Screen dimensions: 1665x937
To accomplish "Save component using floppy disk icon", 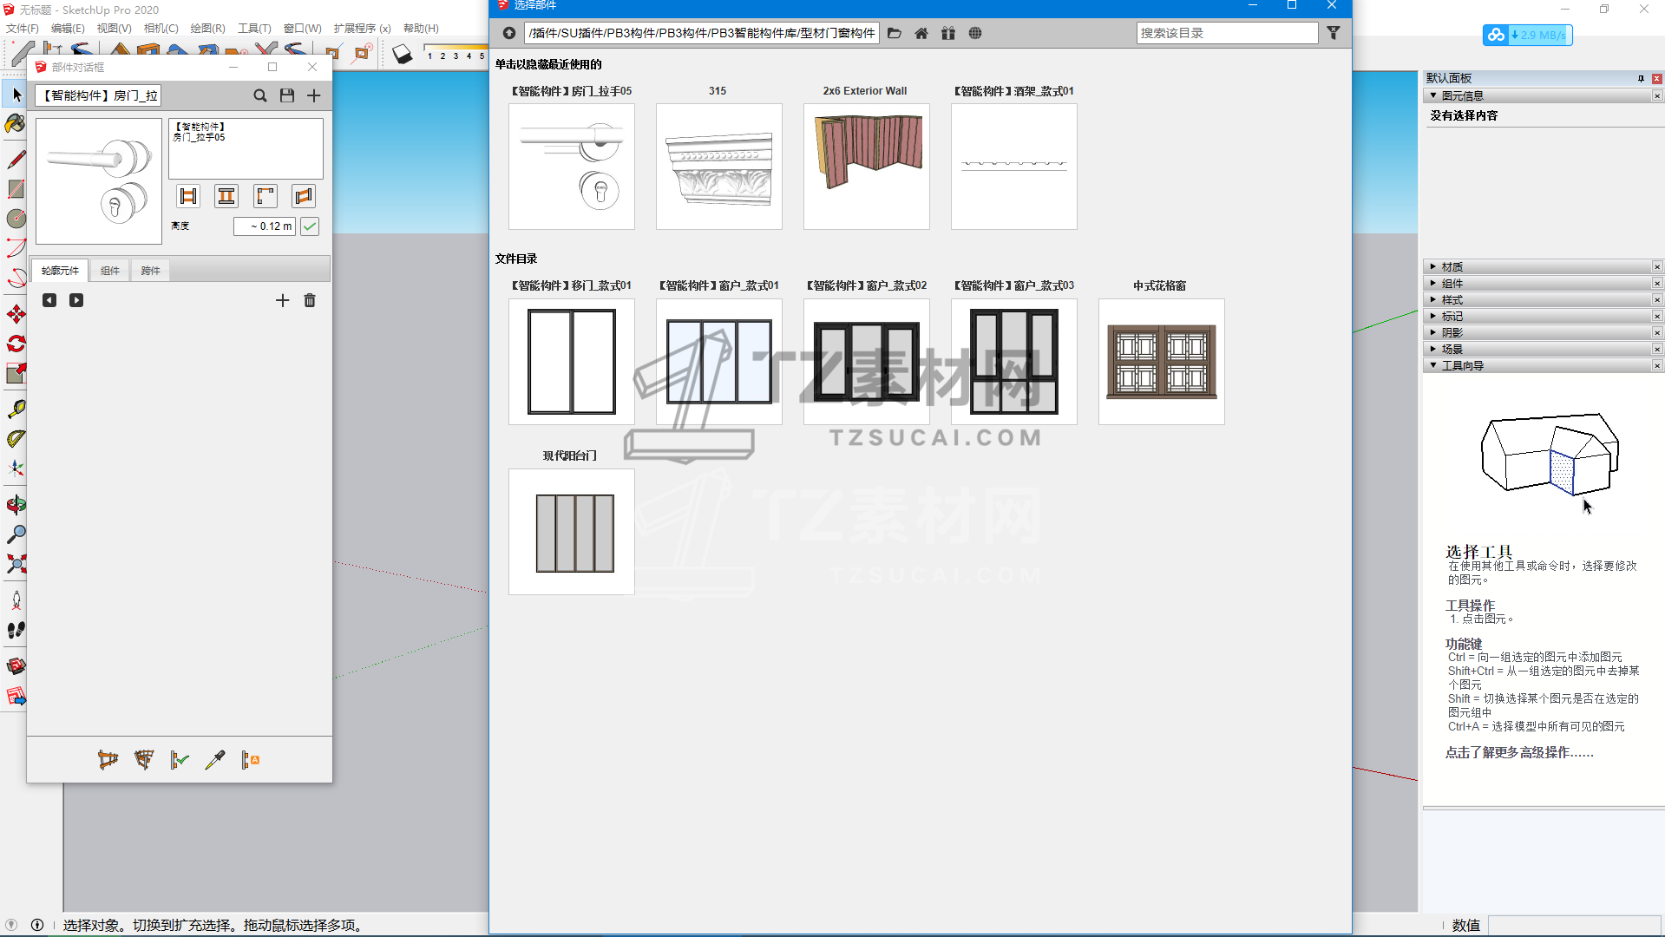I will click(x=287, y=95).
